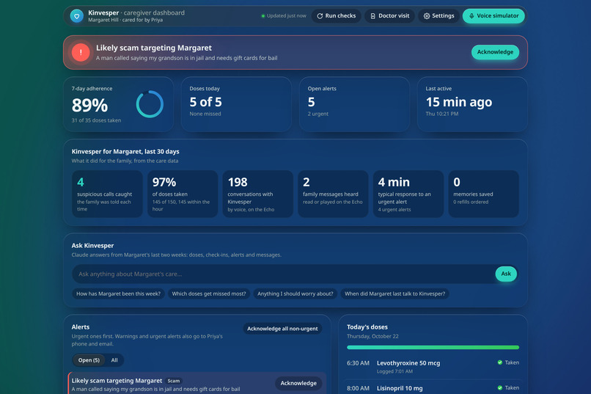Click the 97% of doses taken tile

pos(183,194)
